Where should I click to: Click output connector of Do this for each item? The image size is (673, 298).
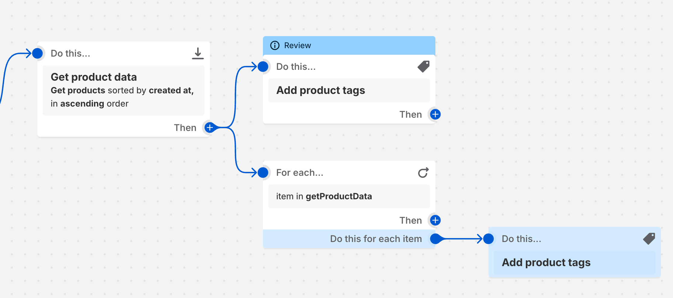(435, 239)
